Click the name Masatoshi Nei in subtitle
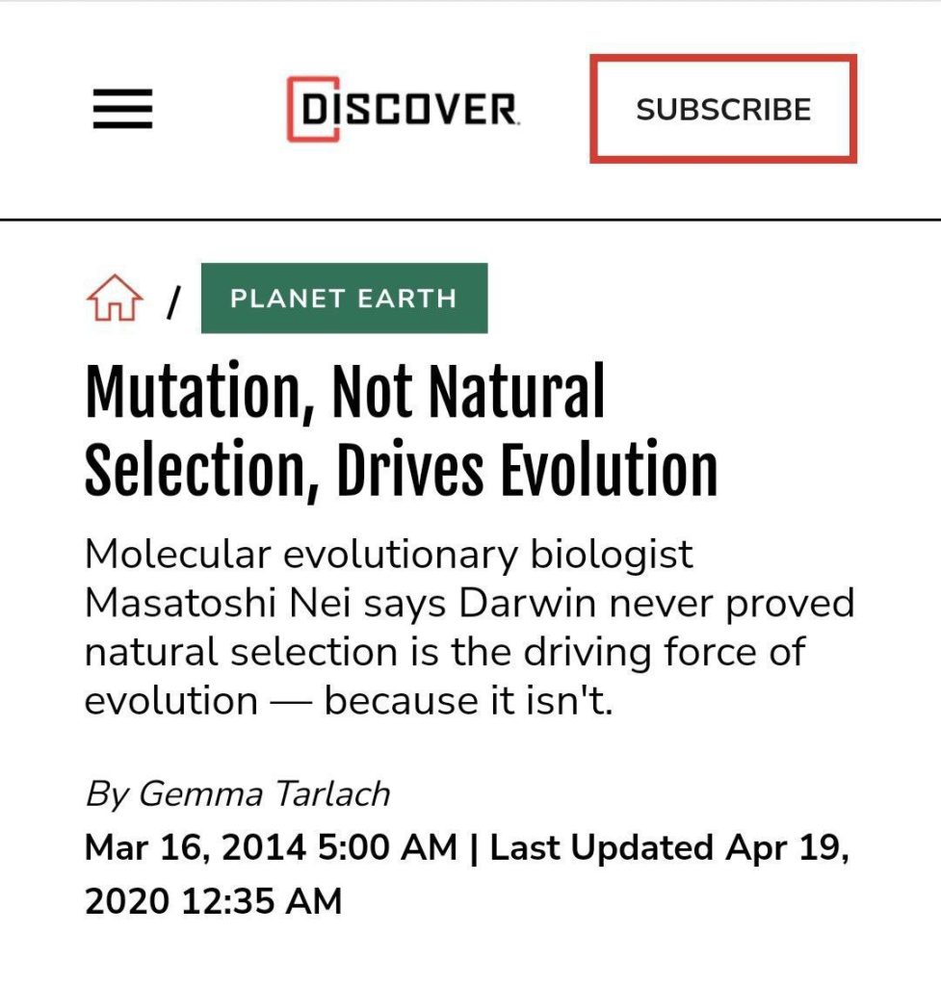 click(x=217, y=603)
